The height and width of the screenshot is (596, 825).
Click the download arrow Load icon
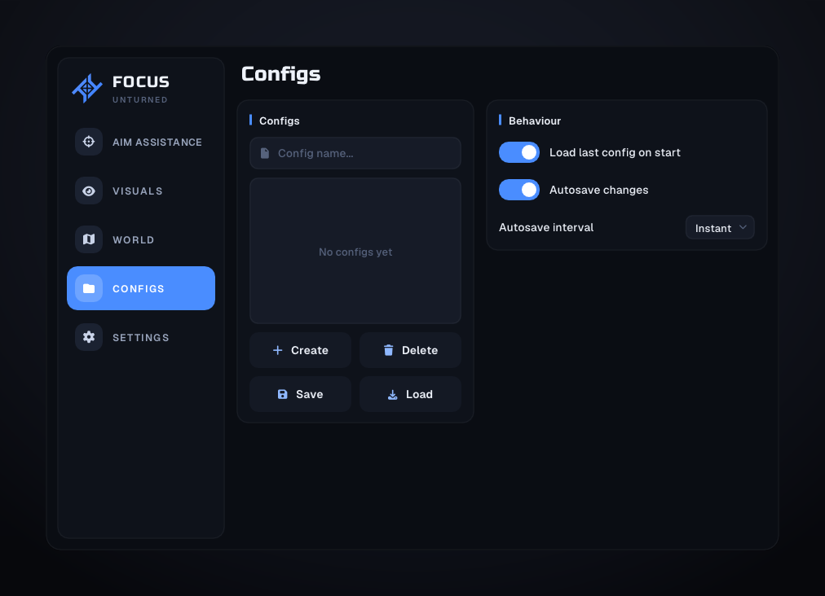coord(392,395)
